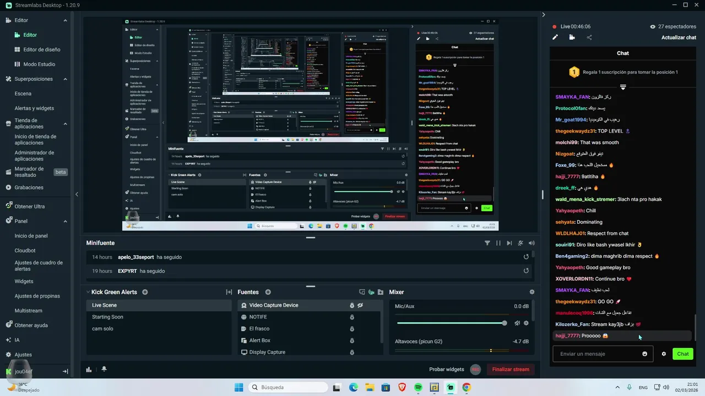Screen dimensions: 705x396
Task: Open Ajustes settings in sidebar
Action: coord(23,355)
